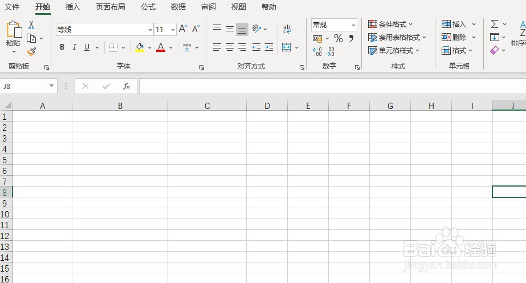Decrease decimal places
Image resolution: width=526 pixels, height=283 pixels.
click(330, 51)
